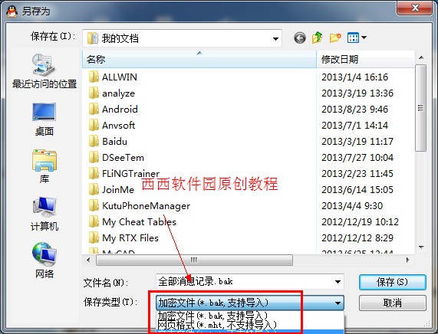Open the view menu icon in toolbar
The image size is (438, 334).
point(357,38)
